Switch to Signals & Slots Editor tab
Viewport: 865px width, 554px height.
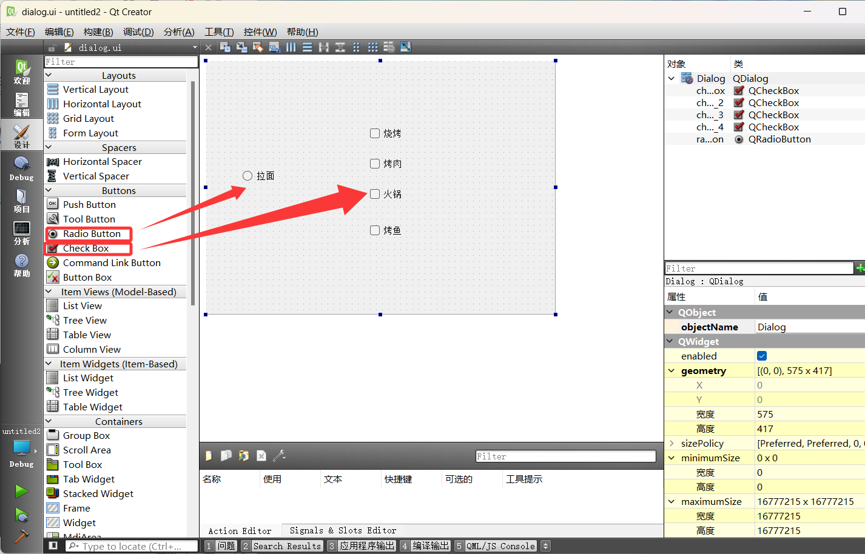click(343, 530)
